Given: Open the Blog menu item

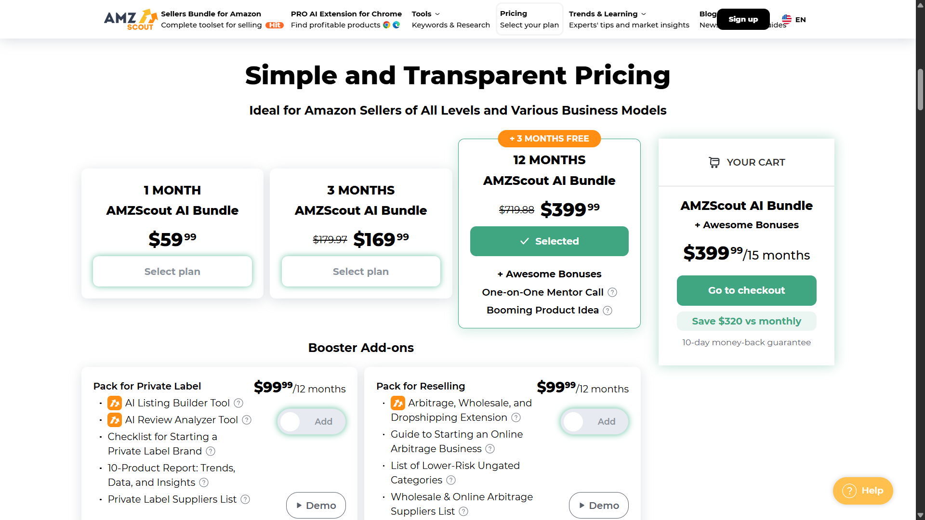Looking at the screenshot, I should (708, 14).
